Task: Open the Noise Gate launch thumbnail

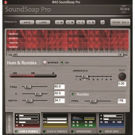Action: (111, 120)
